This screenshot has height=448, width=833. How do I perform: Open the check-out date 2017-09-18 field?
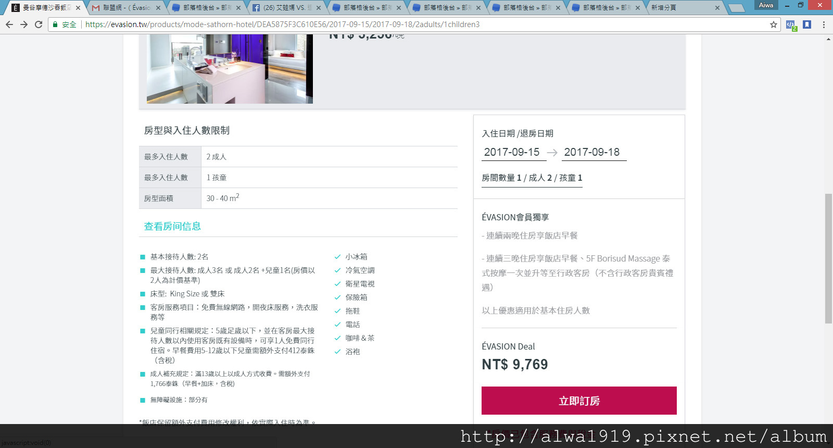tap(594, 152)
